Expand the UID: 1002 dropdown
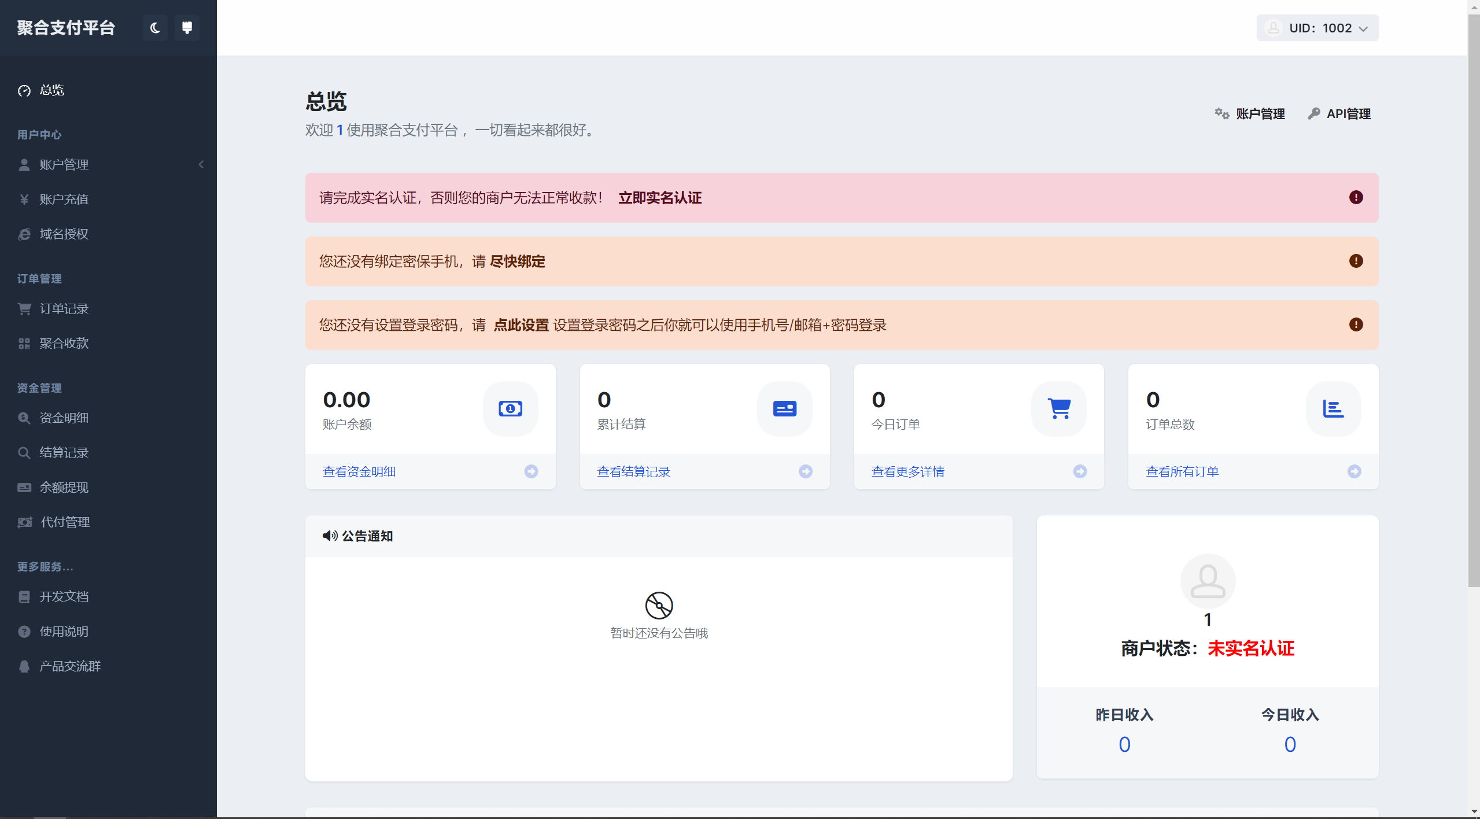1480x819 pixels. 1319,28
